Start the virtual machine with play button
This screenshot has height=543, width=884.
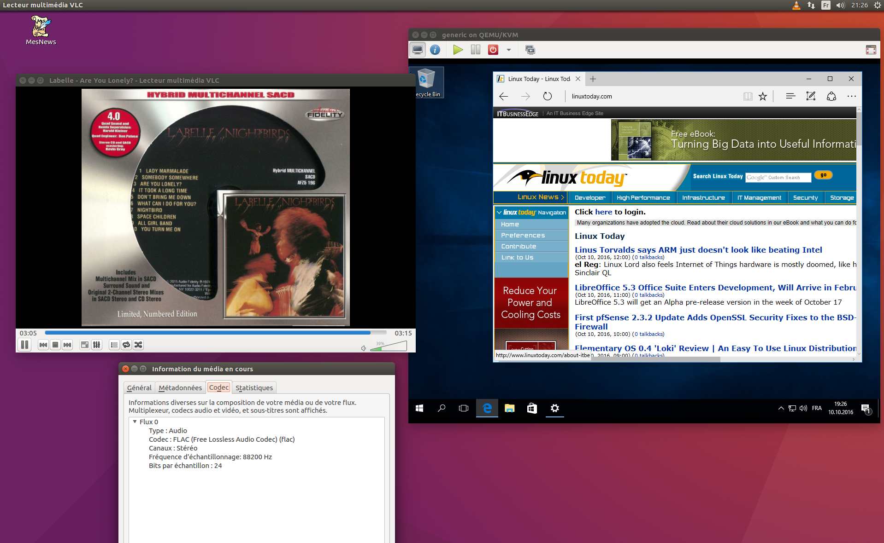(x=458, y=50)
